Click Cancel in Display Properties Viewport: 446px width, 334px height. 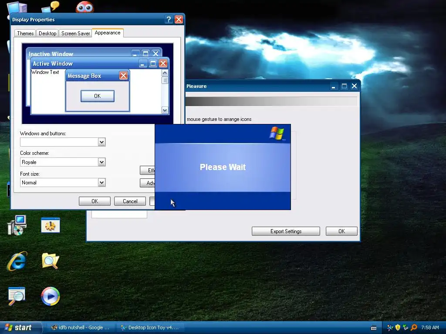[x=130, y=201]
